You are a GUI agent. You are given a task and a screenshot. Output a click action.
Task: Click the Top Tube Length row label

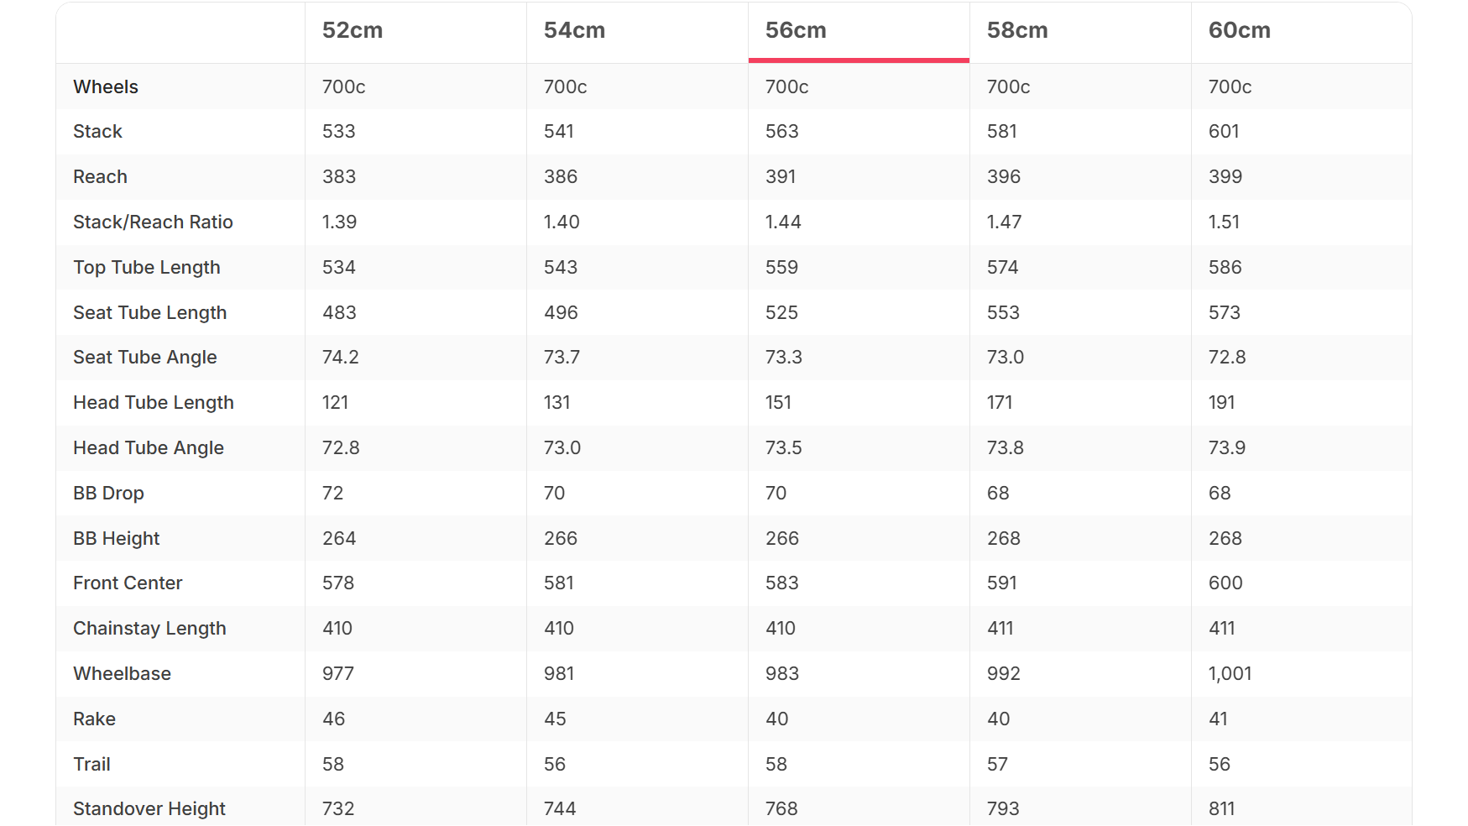147,267
